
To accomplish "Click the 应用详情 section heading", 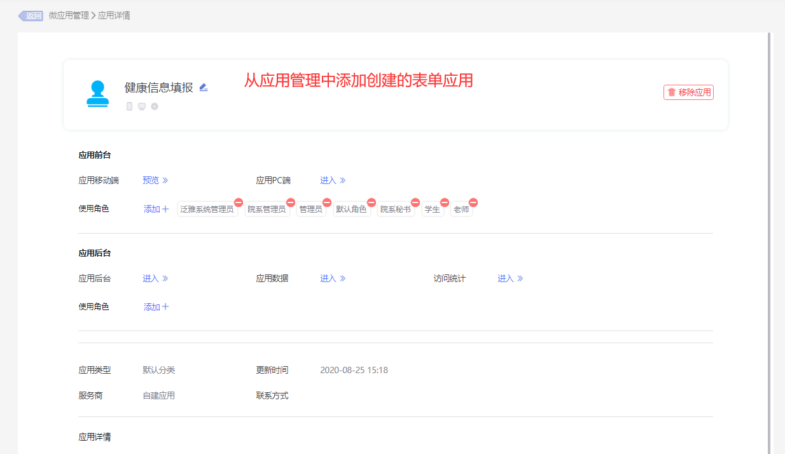I will point(95,437).
